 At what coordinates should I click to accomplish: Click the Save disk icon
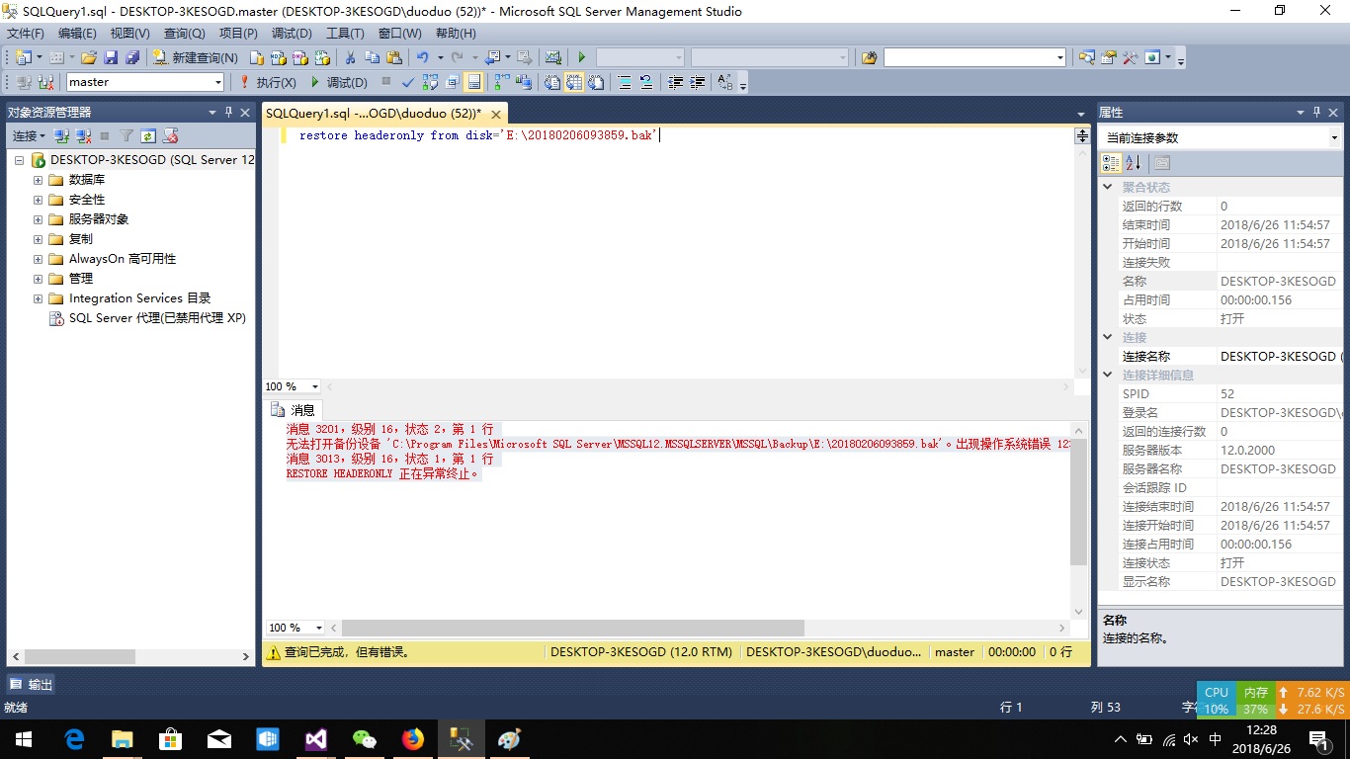click(x=111, y=57)
